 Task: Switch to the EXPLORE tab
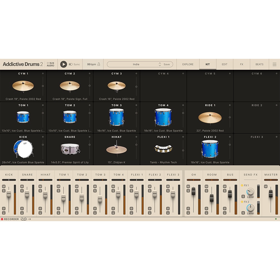(188, 64)
